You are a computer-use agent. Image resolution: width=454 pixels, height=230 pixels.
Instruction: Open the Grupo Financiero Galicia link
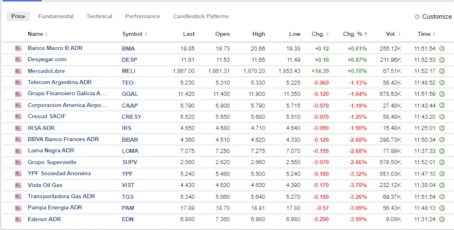pyautogui.click(x=67, y=93)
